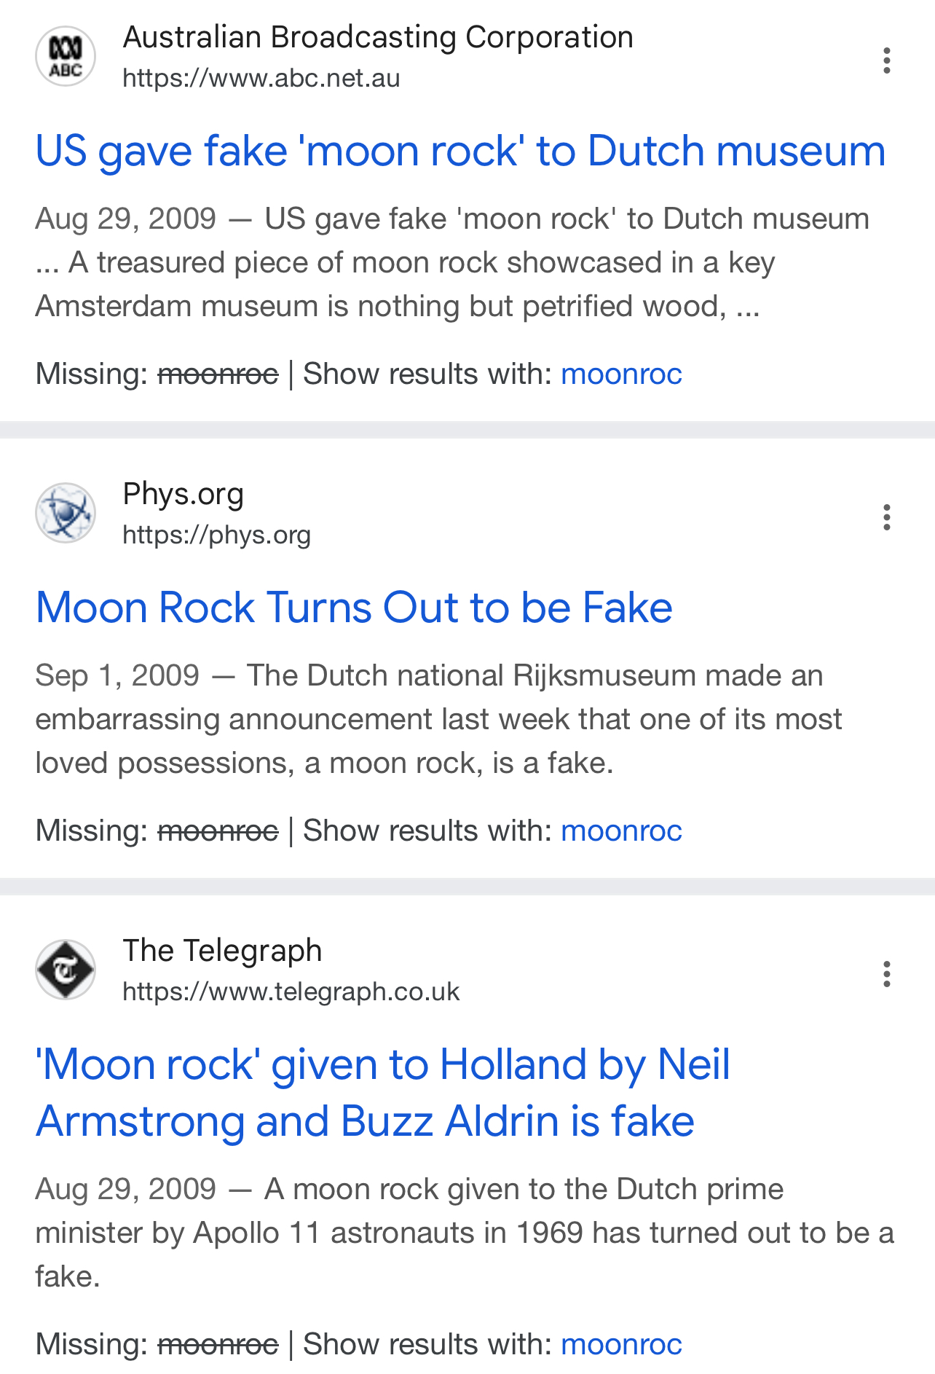The width and height of the screenshot is (935, 1374).
Task: Click the https://phys.org URL text
Action: click(217, 535)
